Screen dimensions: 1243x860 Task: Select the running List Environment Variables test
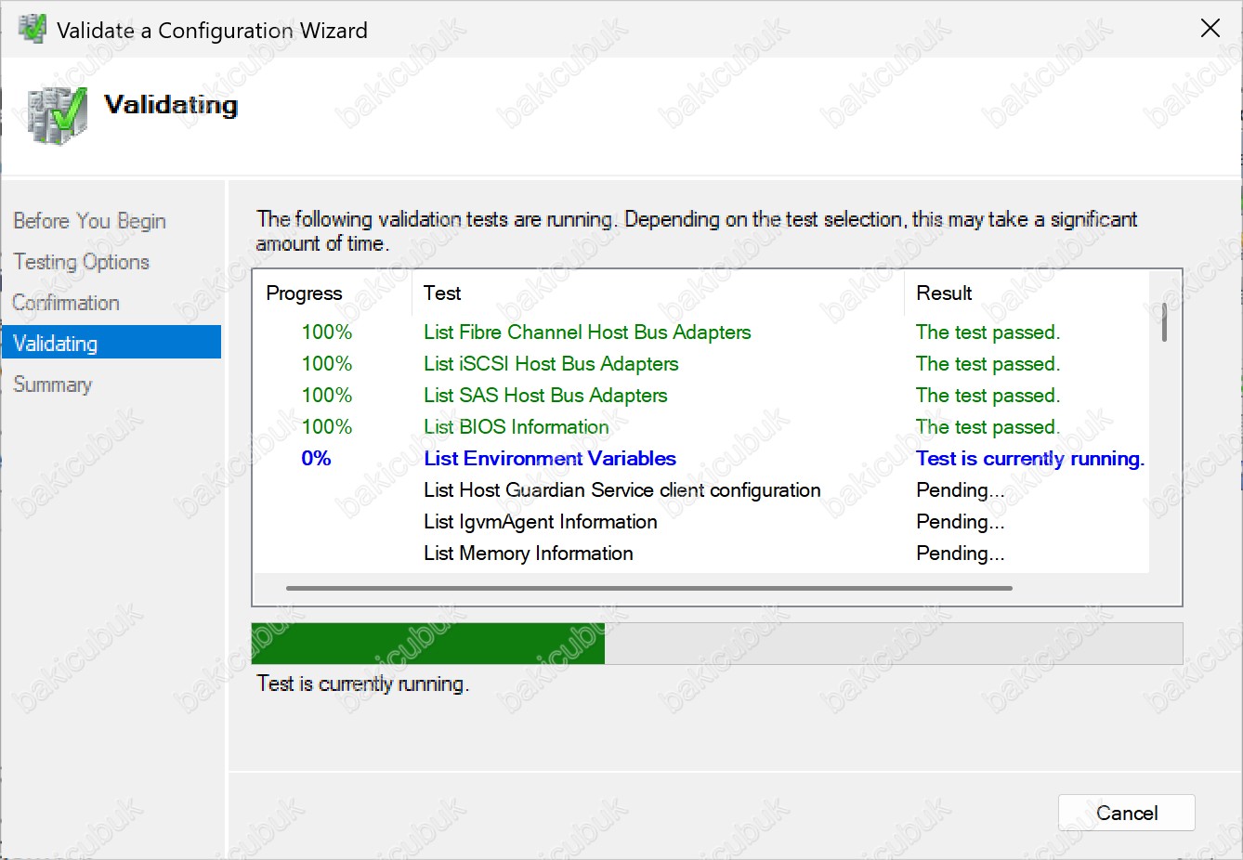(x=550, y=459)
